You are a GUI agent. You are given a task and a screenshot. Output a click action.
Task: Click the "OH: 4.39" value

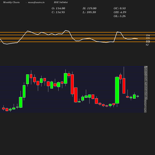tap(120, 12)
